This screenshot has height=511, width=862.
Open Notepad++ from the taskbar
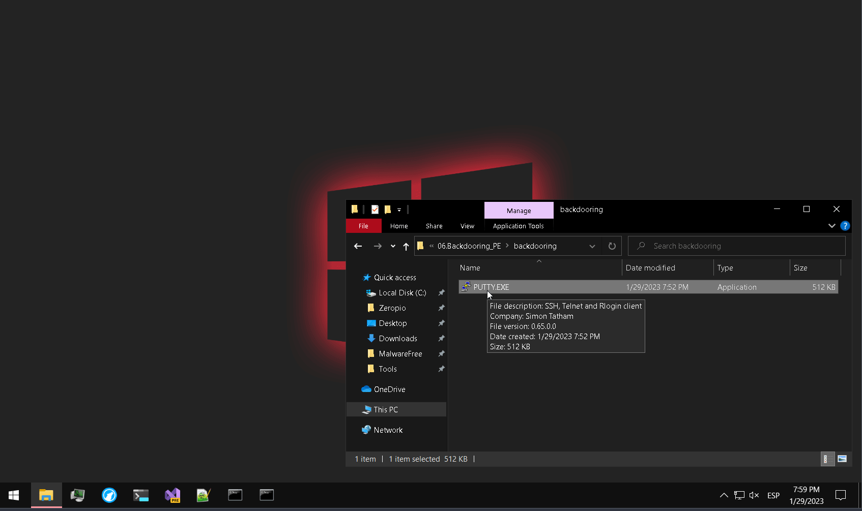tap(204, 495)
